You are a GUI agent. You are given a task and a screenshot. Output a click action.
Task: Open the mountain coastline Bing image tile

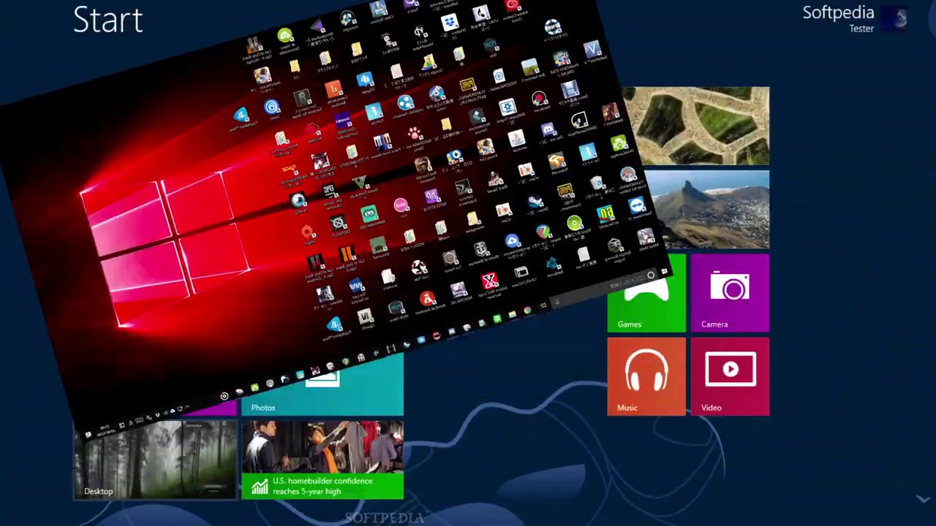(706, 210)
